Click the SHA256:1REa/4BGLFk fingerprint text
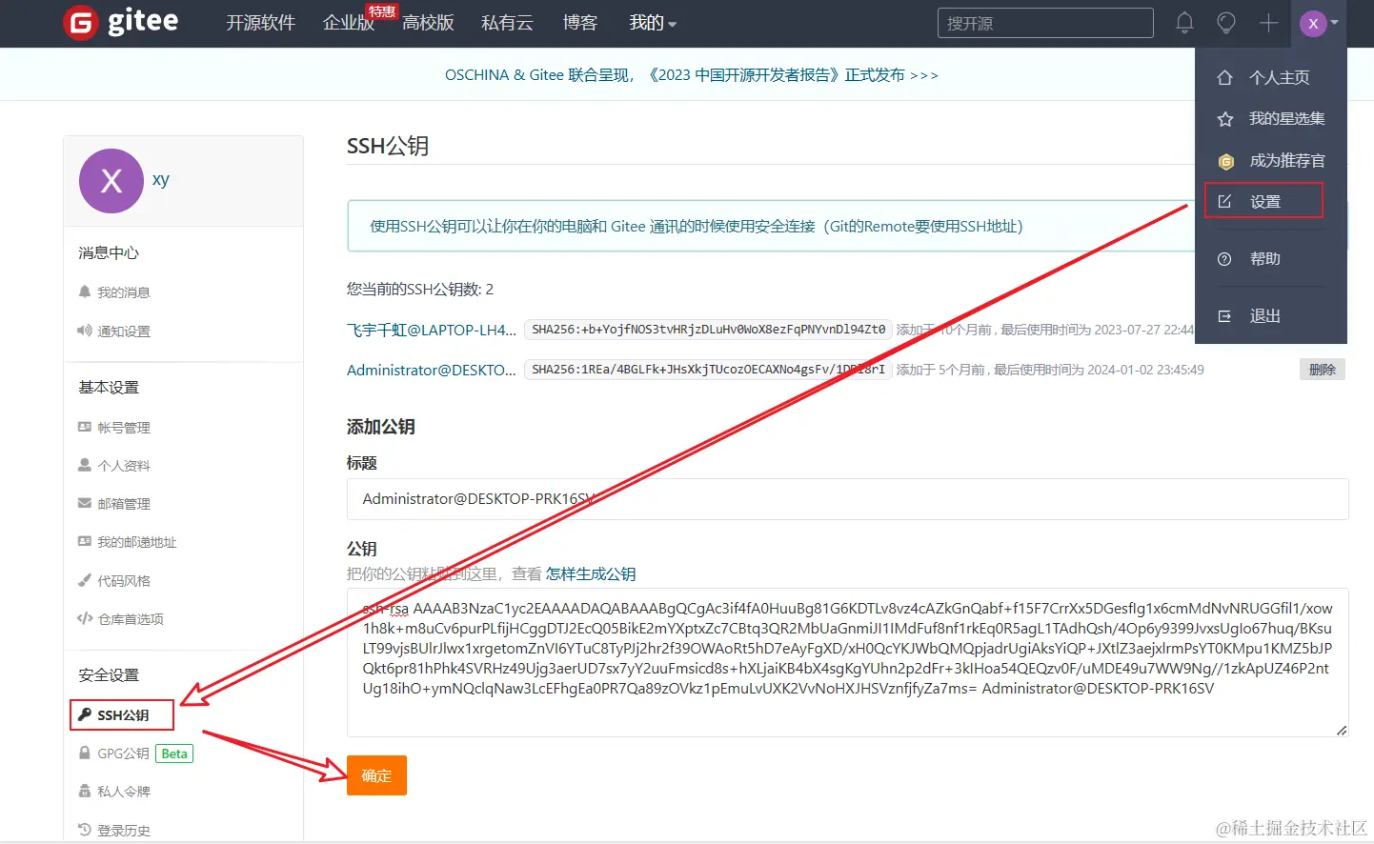The width and height of the screenshot is (1374, 844). point(708,370)
